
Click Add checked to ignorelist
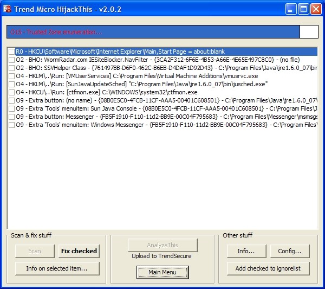pyautogui.click(x=268, y=268)
